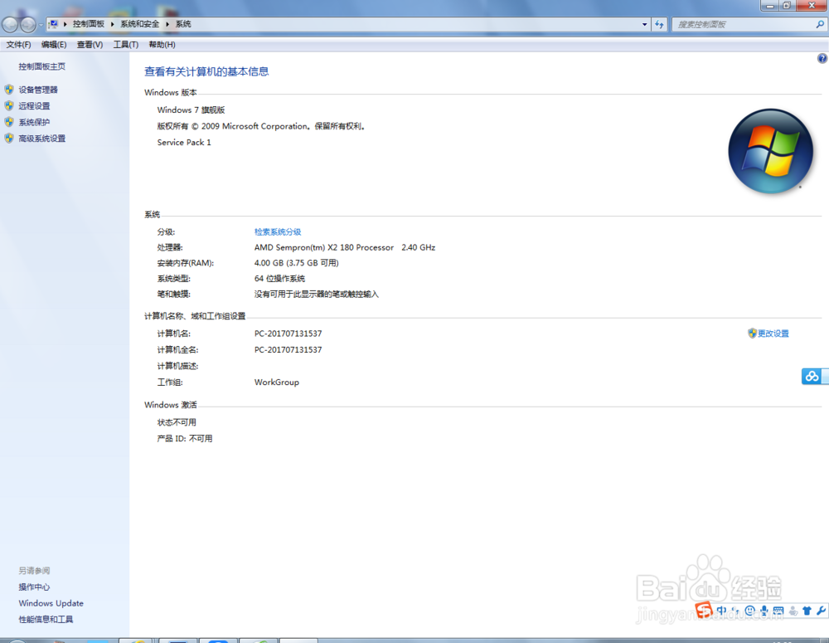
Task: Click 更改设置 next to computer name
Action: tap(773, 333)
